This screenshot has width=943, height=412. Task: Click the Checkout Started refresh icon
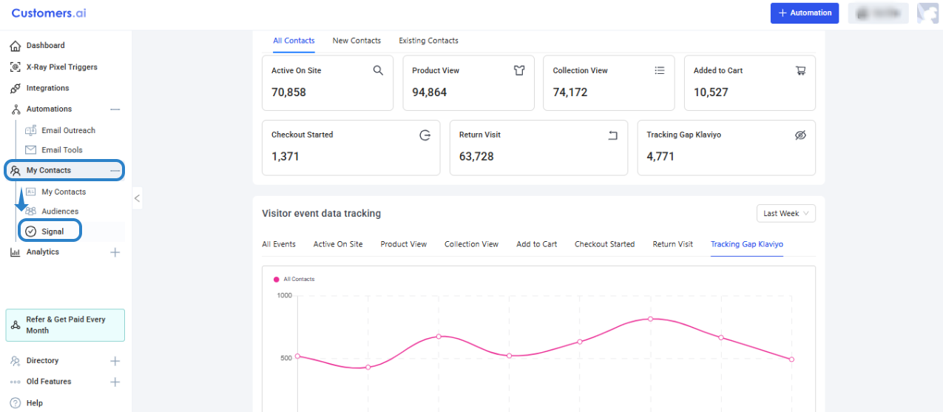tap(425, 135)
